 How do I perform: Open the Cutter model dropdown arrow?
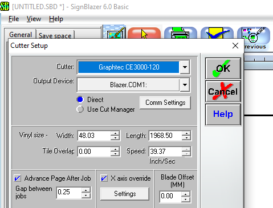[x=185, y=67]
